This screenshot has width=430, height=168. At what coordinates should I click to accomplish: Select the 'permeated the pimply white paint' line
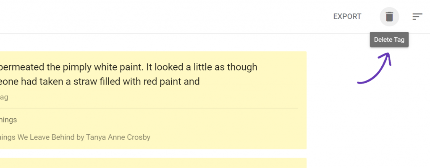[x=128, y=67]
